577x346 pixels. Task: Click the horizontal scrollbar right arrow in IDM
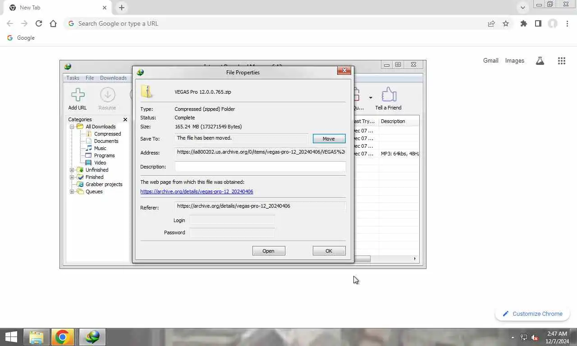[415, 259]
